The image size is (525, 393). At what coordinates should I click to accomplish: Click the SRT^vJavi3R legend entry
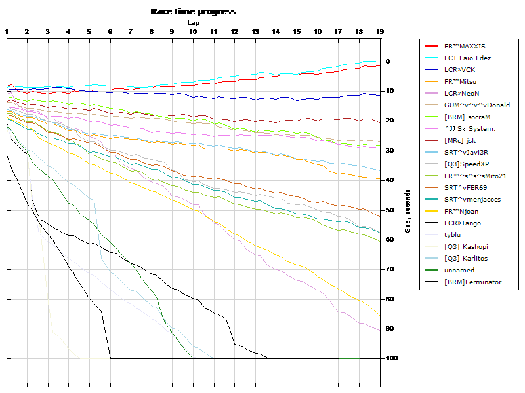[x=466, y=153]
